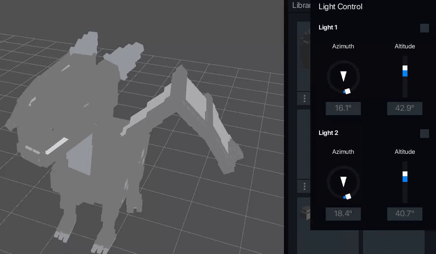
Task: Select the Light 1 altitude 42.9° field
Action: [x=404, y=108]
